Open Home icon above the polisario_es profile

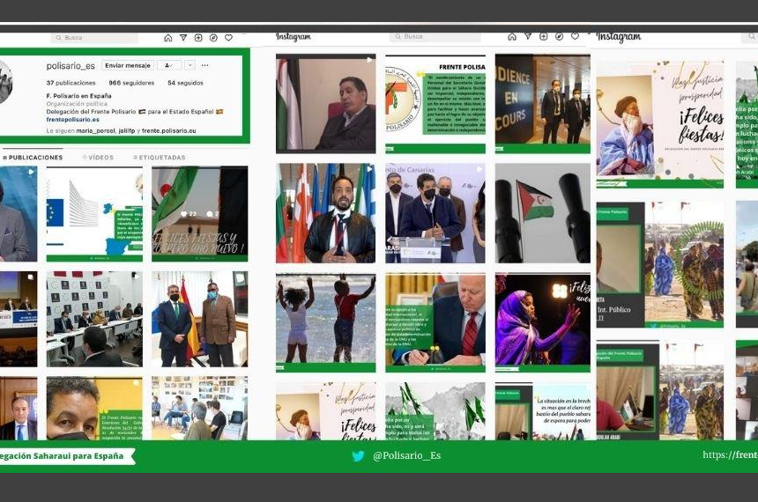click(167, 38)
